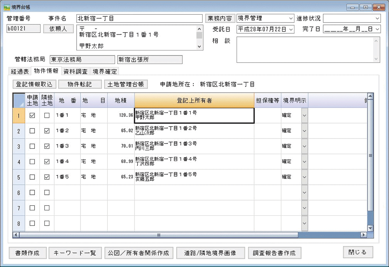
Task: Switch to the 境界確定 tab
Action: [x=104, y=71]
